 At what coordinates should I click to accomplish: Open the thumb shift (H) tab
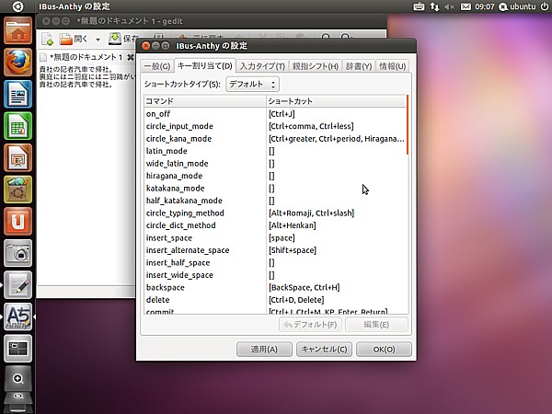316,66
